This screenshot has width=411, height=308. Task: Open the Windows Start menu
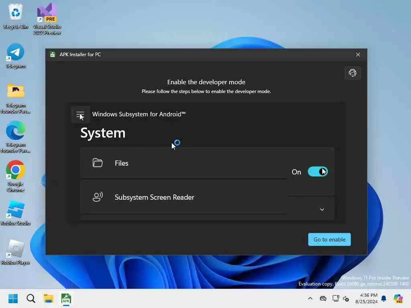click(13, 298)
